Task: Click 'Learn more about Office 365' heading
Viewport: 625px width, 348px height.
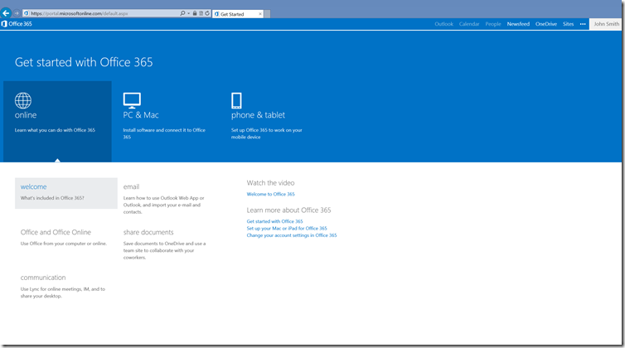Action: click(x=288, y=210)
